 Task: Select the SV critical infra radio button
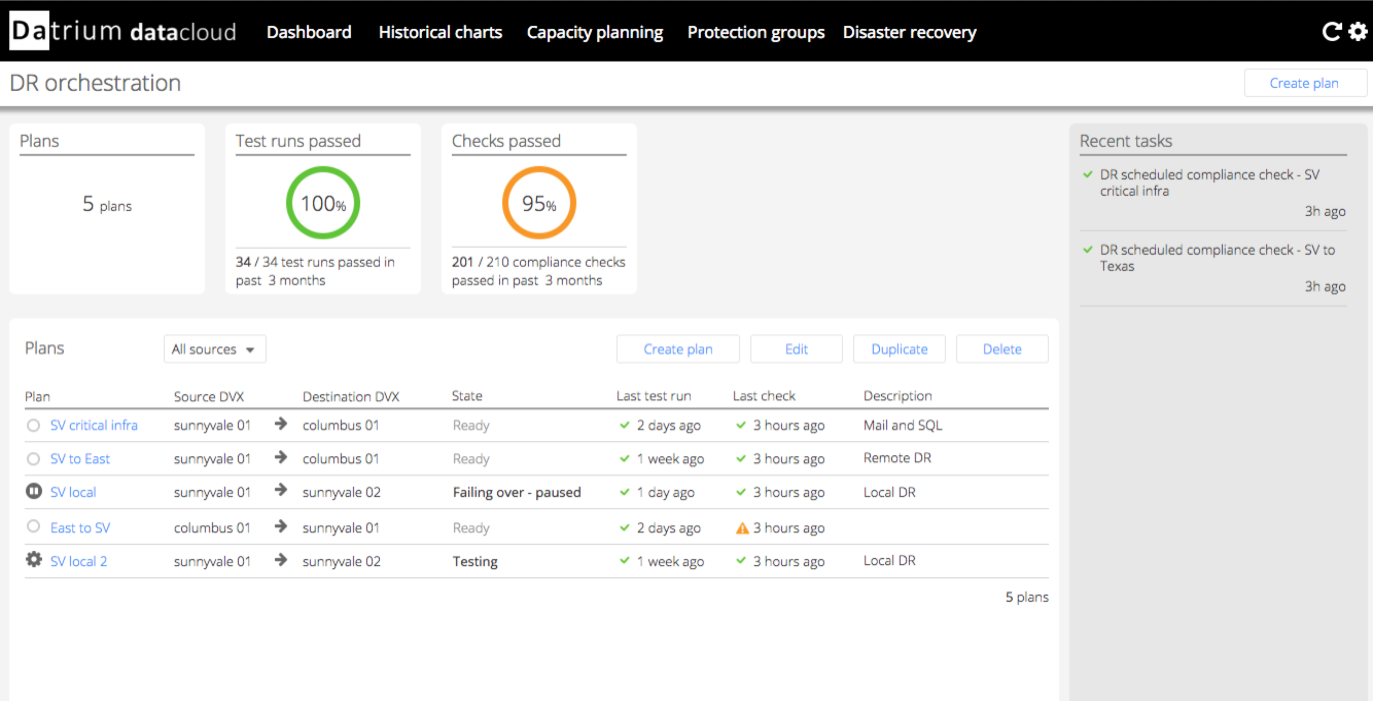[x=33, y=425]
